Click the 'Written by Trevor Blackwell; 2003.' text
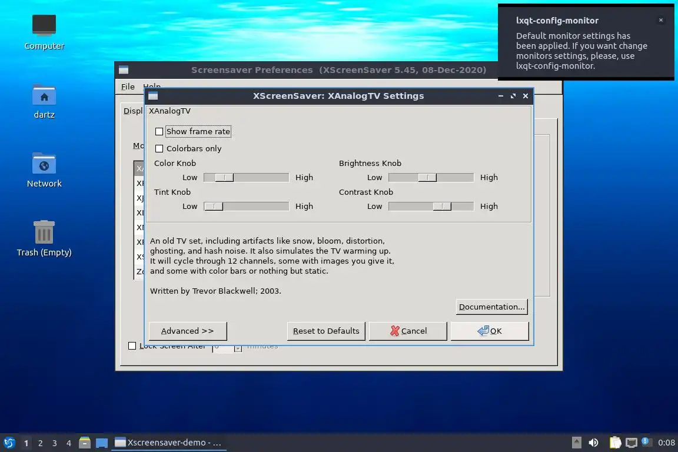 215,291
